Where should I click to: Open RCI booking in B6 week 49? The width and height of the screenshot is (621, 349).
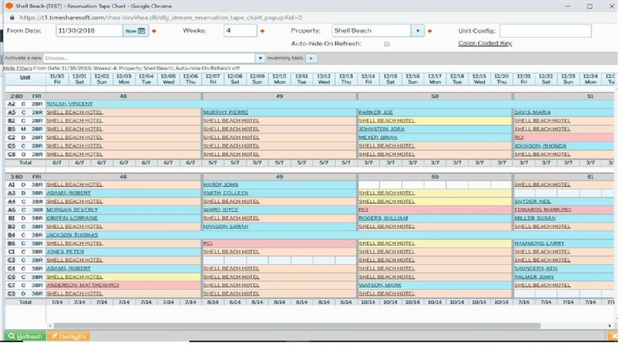tap(208, 243)
